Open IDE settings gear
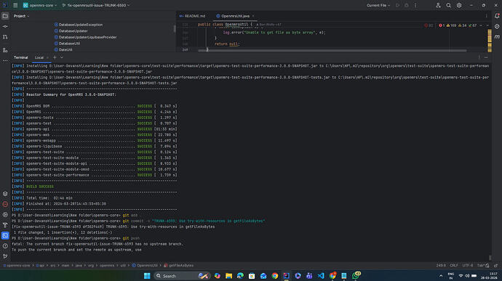Viewport: 502px width, 281px height. pyautogui.click(x=459, y=5)
